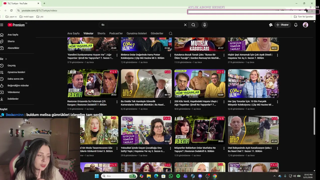Play Ağır Yaşamlar 53:09 thumbnail

coord(200,83)
